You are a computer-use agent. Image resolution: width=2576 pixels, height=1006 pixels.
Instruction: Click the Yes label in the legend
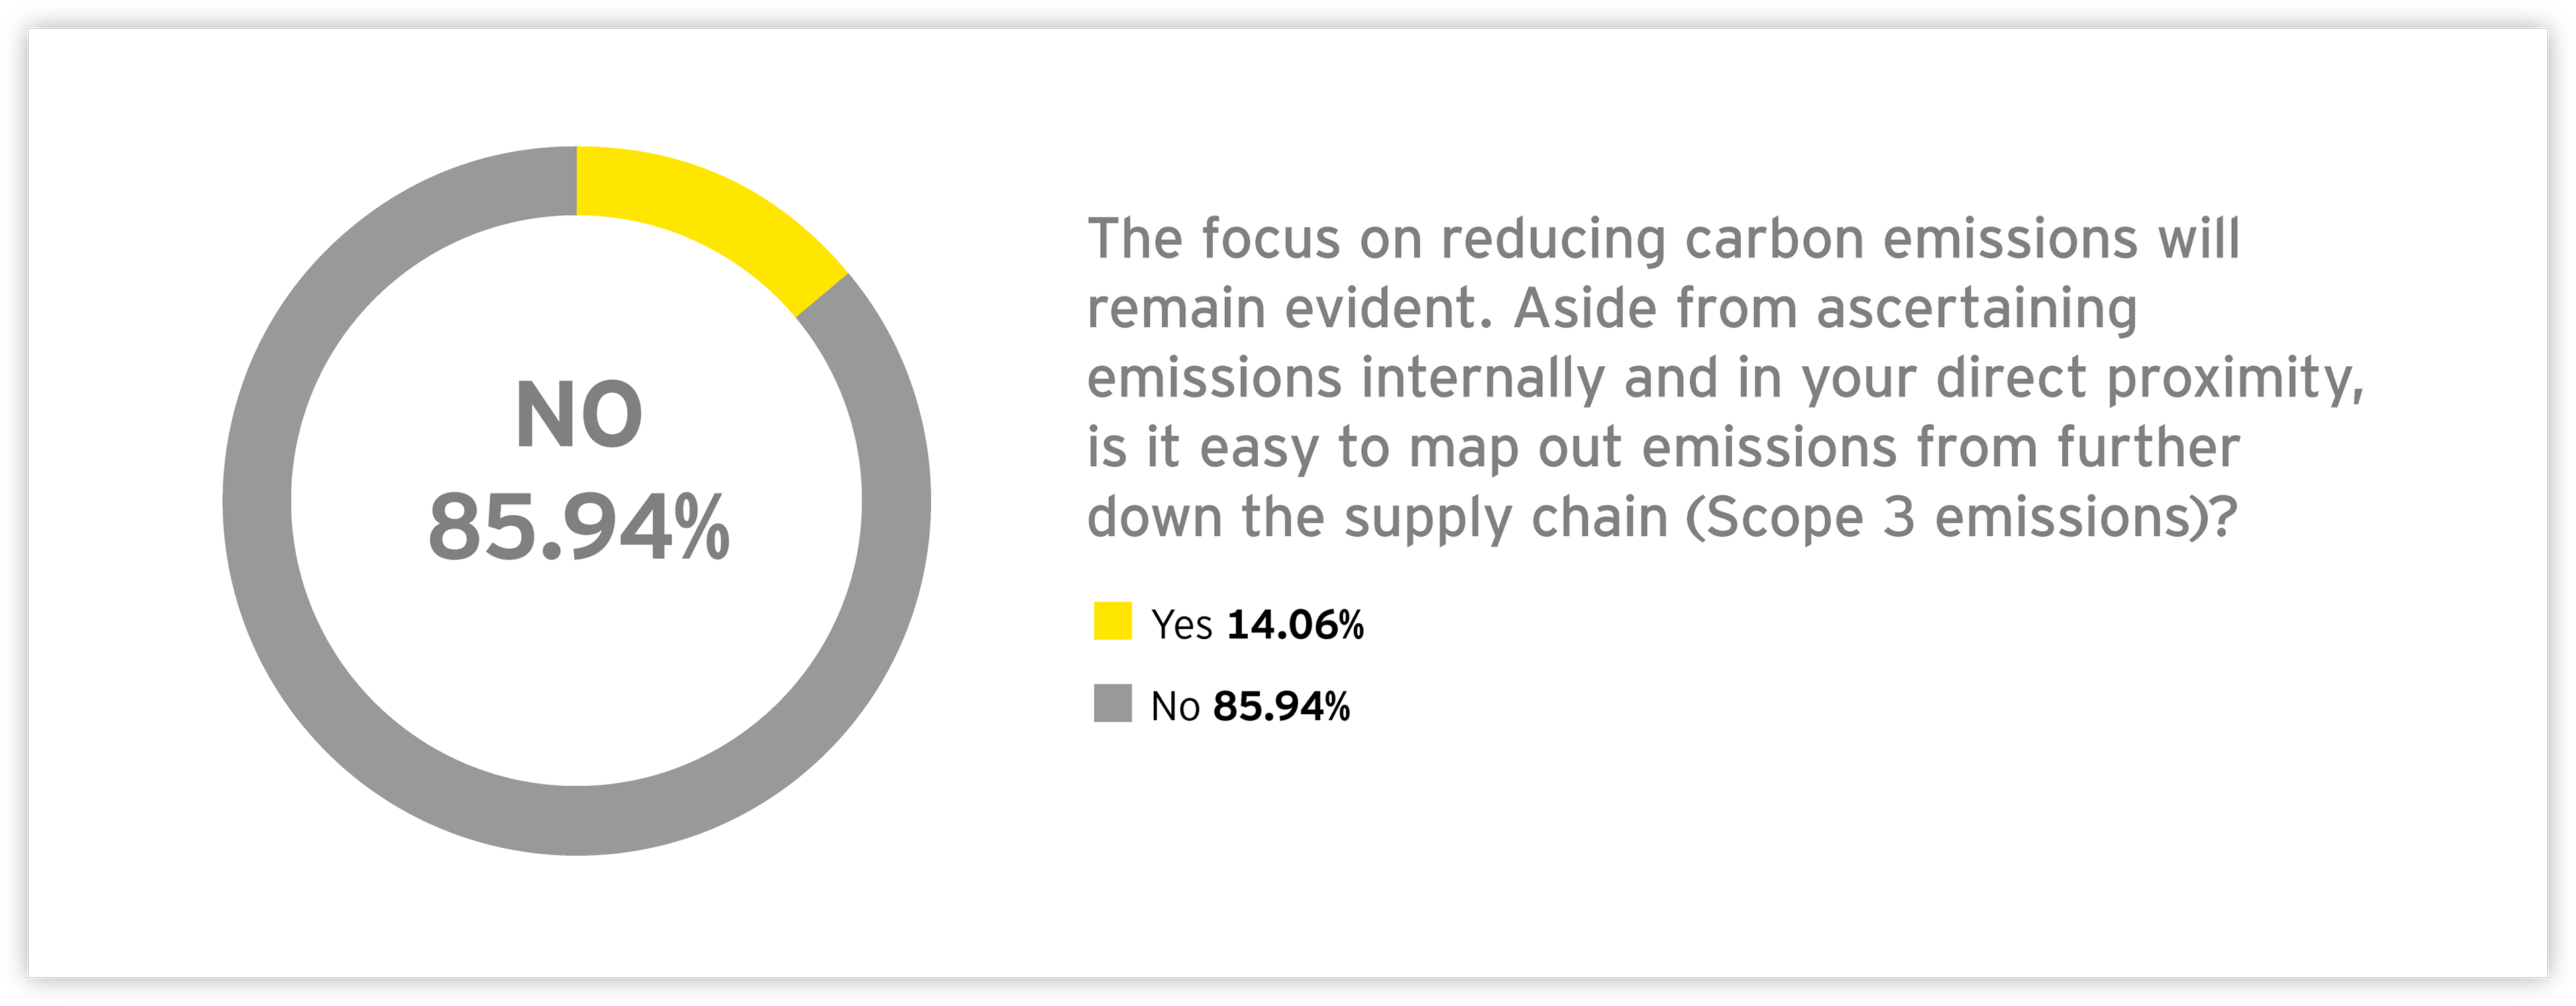point(1181,625)
